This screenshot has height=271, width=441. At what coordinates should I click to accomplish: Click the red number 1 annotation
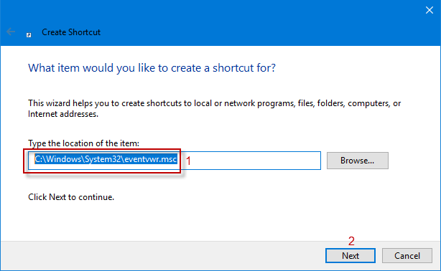tap(188, 161)
